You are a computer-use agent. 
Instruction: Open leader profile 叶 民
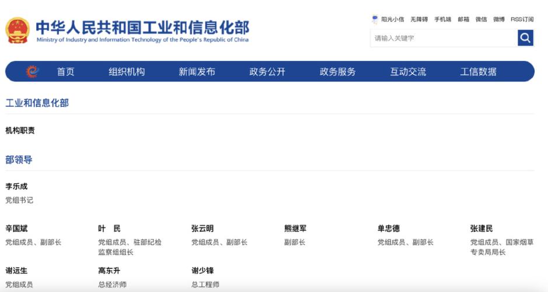[109, 228]
